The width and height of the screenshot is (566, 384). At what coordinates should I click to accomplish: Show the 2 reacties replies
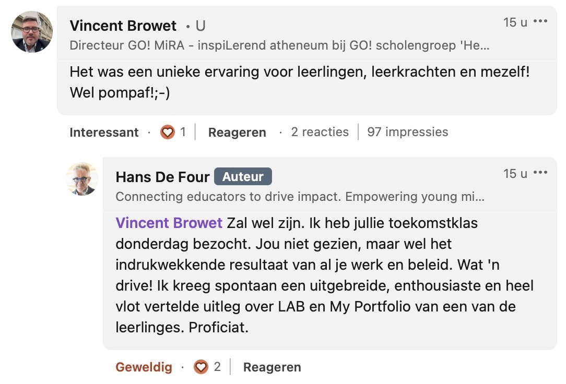[320, 132]
